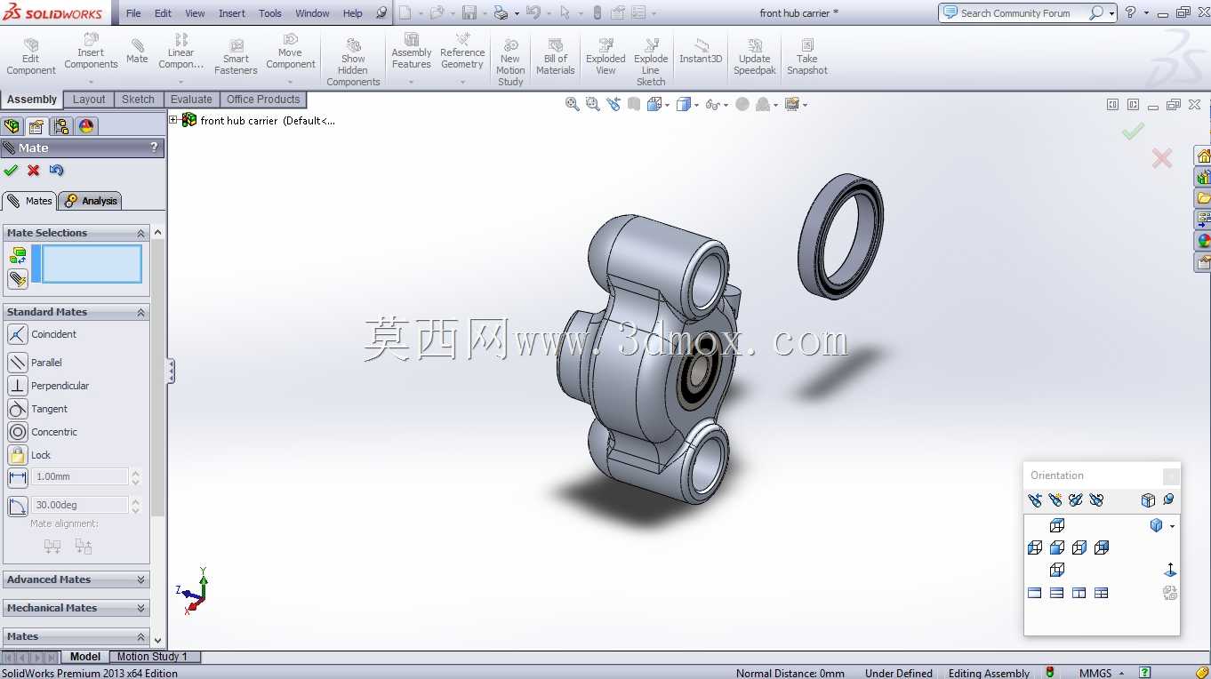This screenshot has width=1211, height=679.
Task: Toggle multiple mate mode icon
Action: (18, 279)
